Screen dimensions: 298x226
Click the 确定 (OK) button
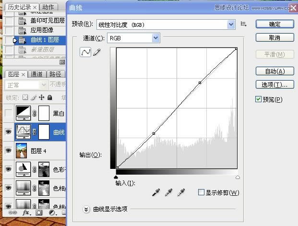274,24
